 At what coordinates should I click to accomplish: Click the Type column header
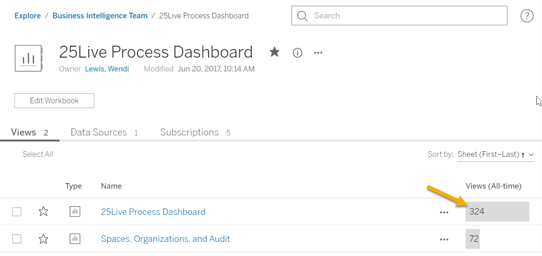point(73,186)
